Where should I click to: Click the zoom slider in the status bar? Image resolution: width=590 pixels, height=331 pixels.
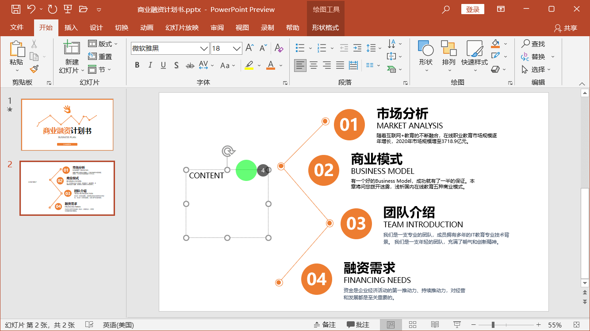tap(493, 325)
